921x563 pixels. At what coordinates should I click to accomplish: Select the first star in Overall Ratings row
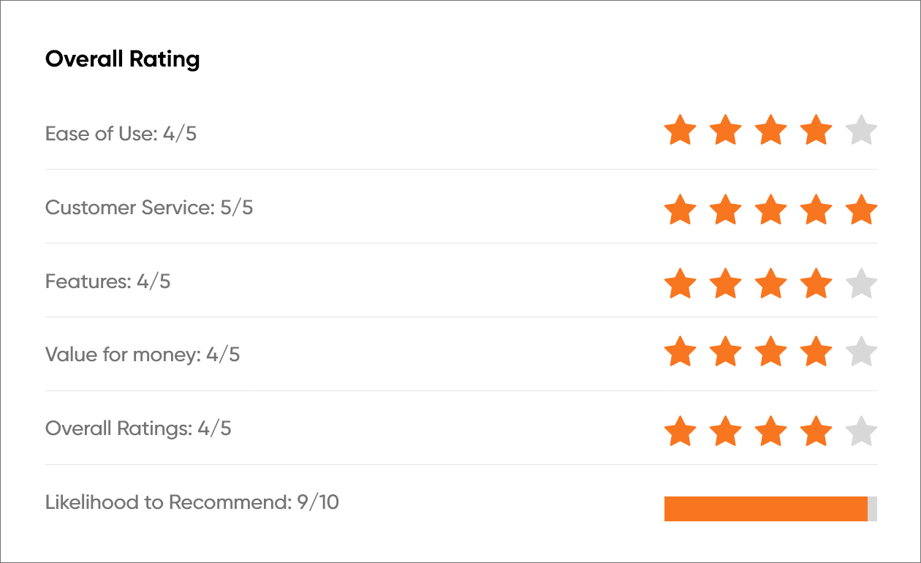[680, 431]
